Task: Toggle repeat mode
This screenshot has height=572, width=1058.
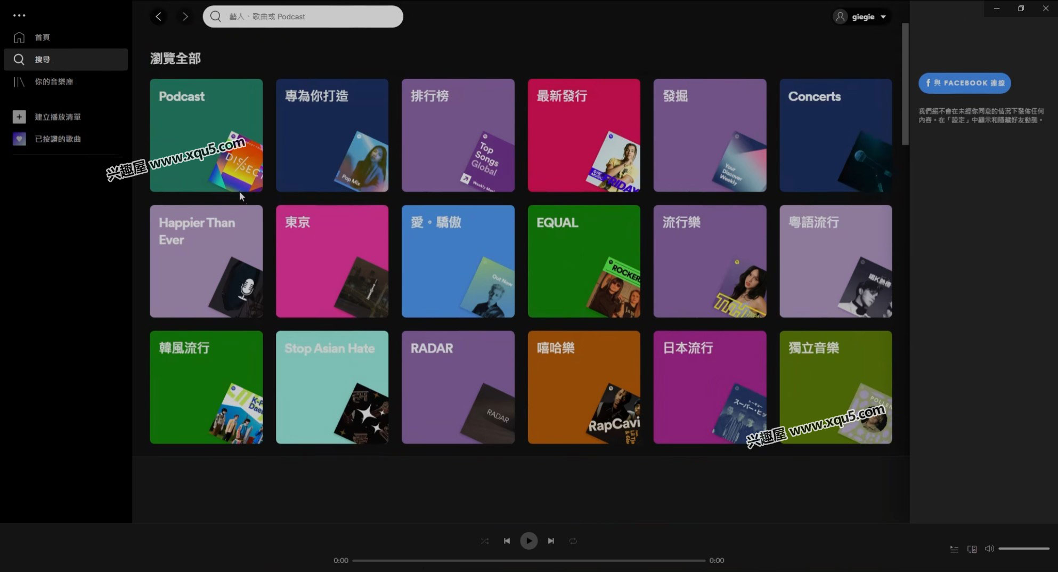Action: 573,541
